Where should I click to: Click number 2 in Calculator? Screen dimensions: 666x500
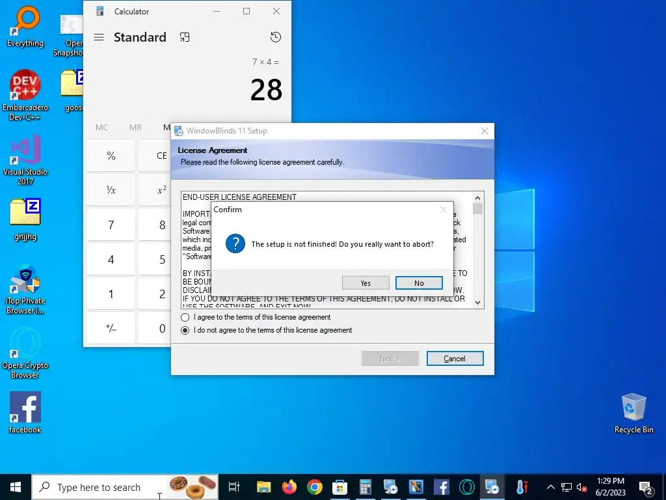point(155,294)
